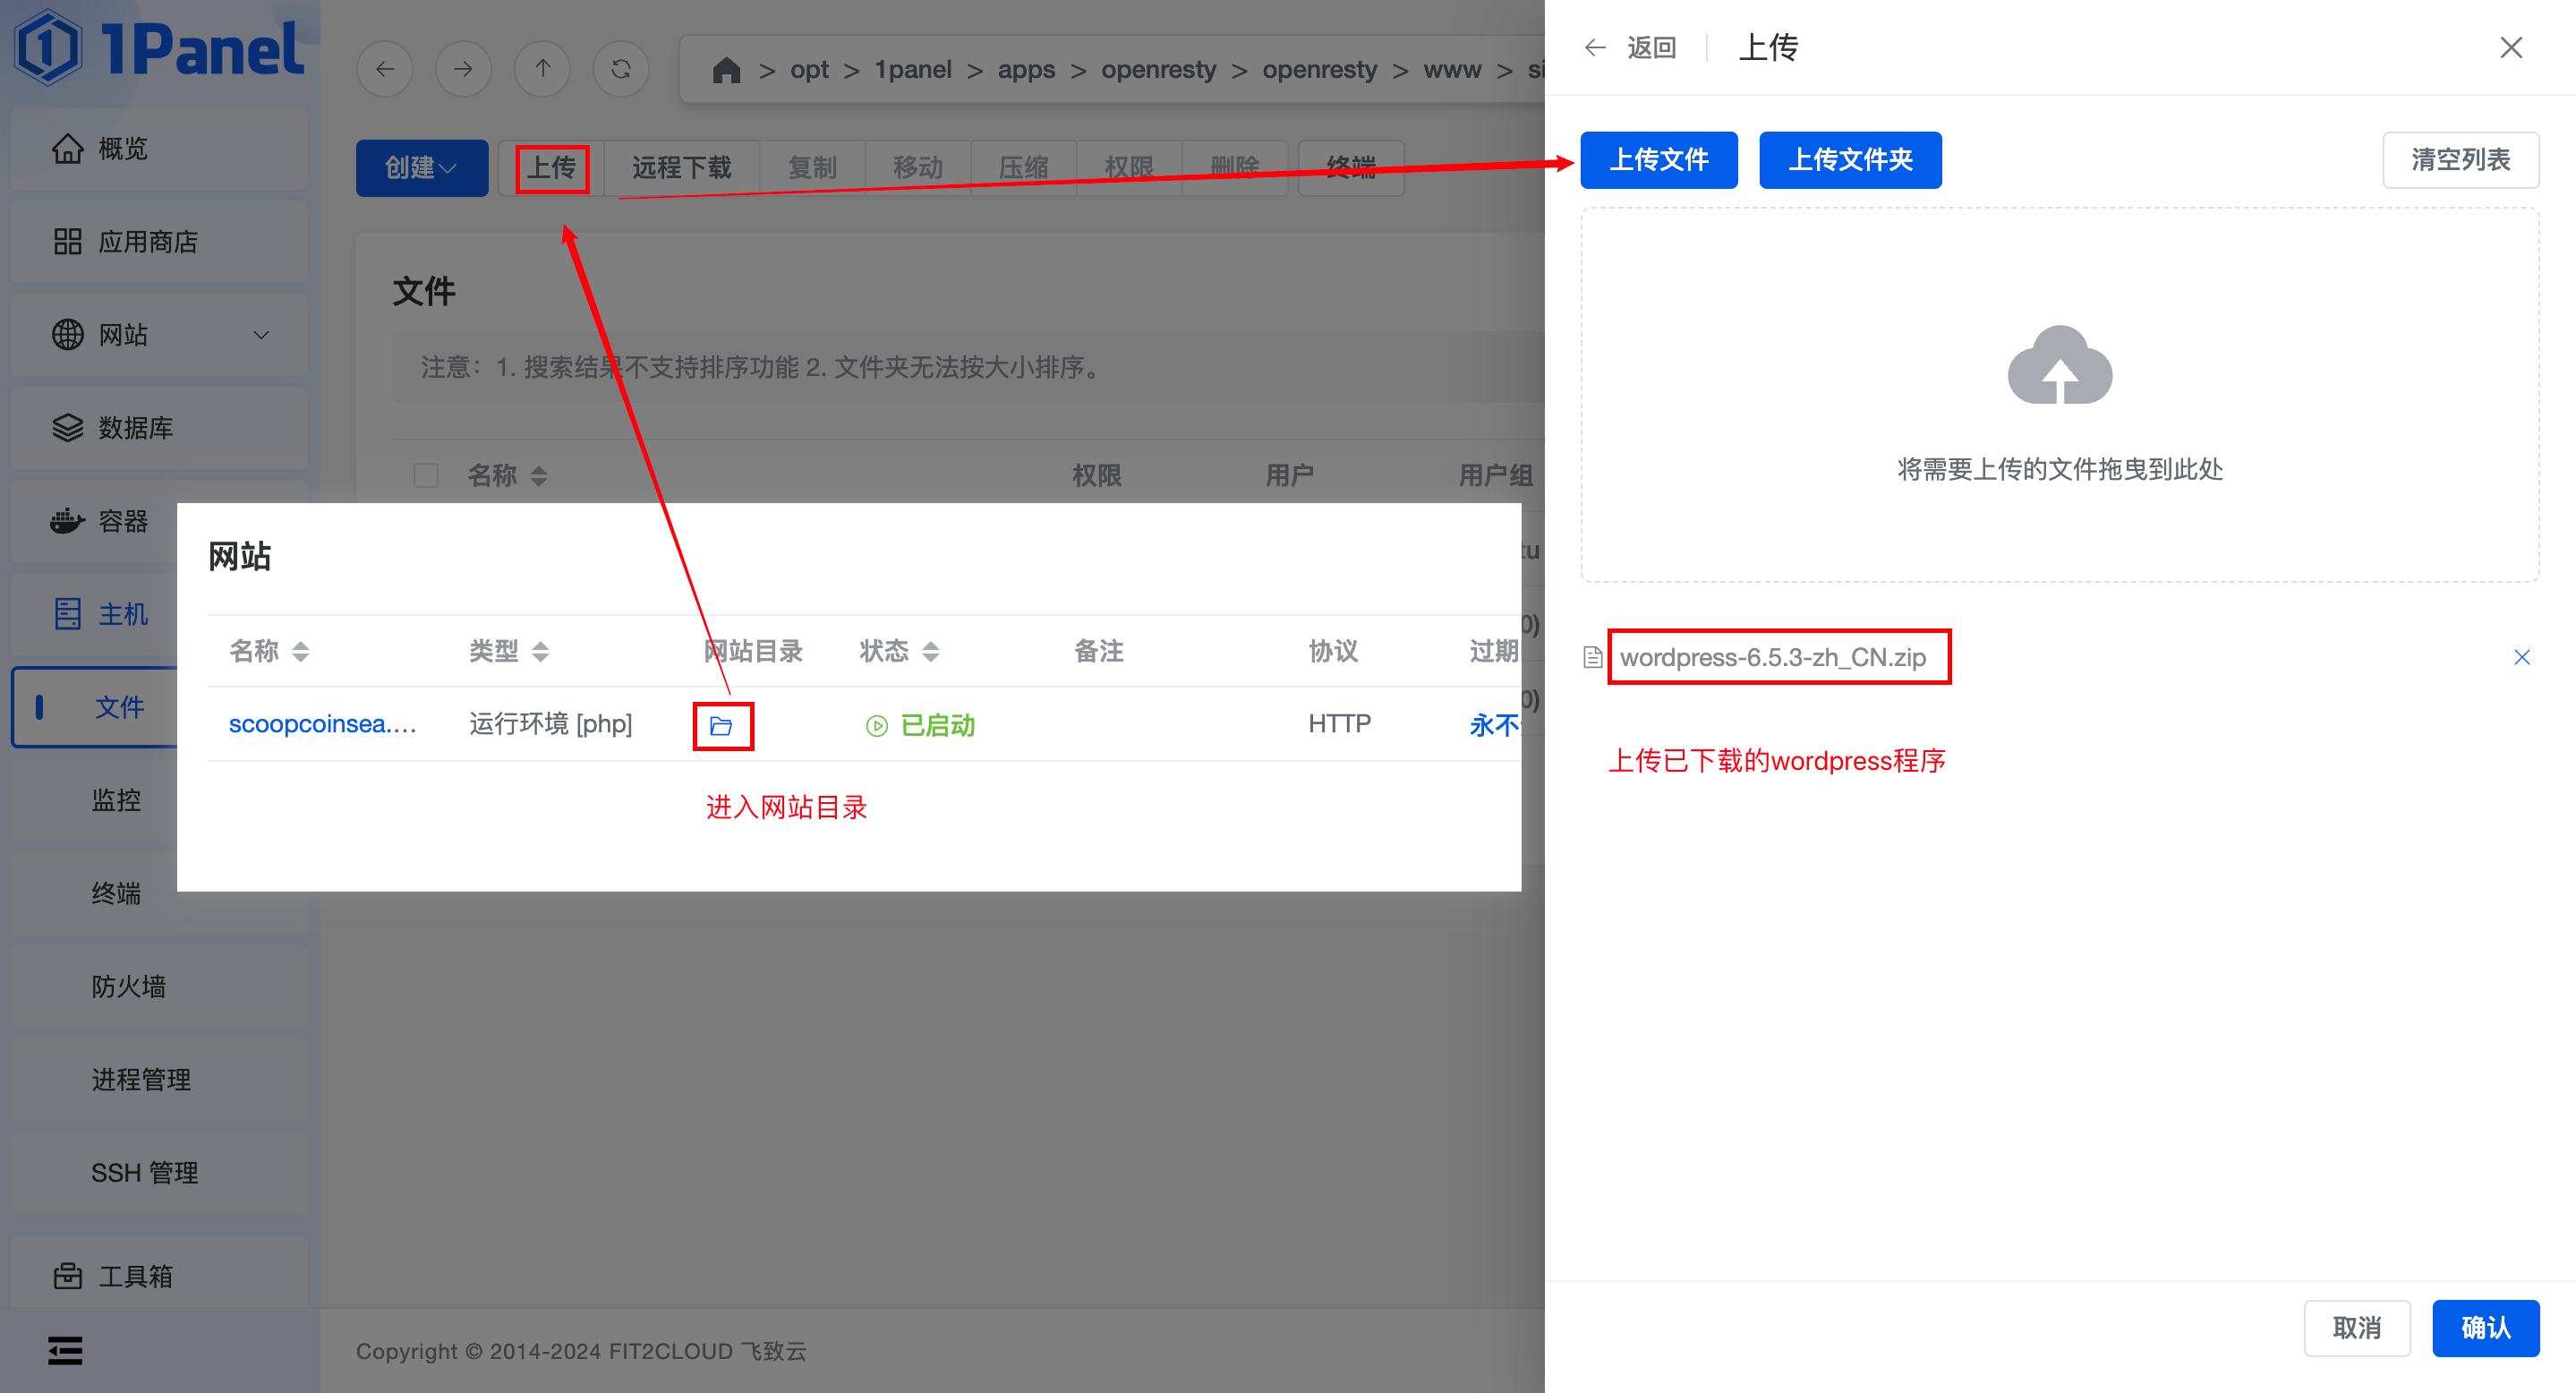Click 复制 copy toolbar button

[812, 168]
